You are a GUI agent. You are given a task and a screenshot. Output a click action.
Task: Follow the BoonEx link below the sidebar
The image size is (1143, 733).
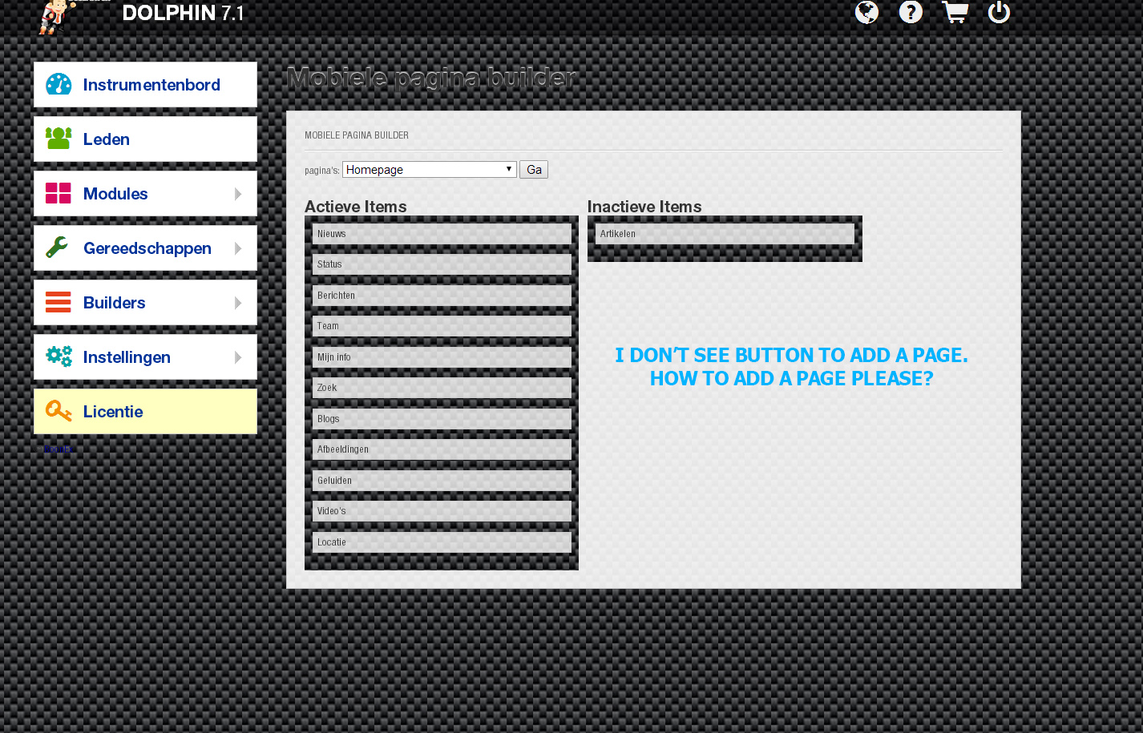[58, 449]
